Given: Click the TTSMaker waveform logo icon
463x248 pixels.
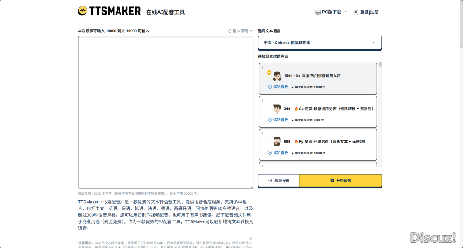Looking at the screenshot, I should pos(83,11).
